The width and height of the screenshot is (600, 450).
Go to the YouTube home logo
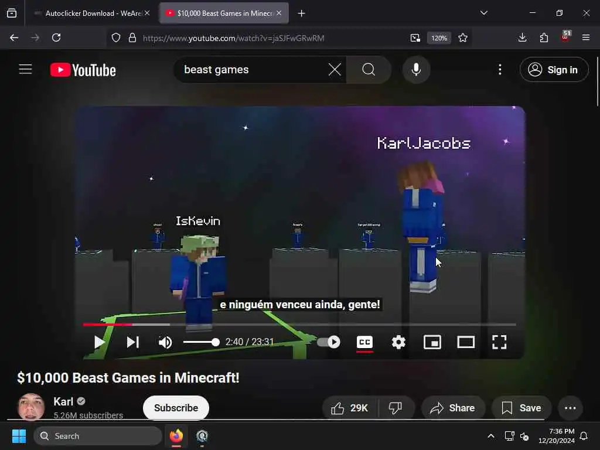83,70
